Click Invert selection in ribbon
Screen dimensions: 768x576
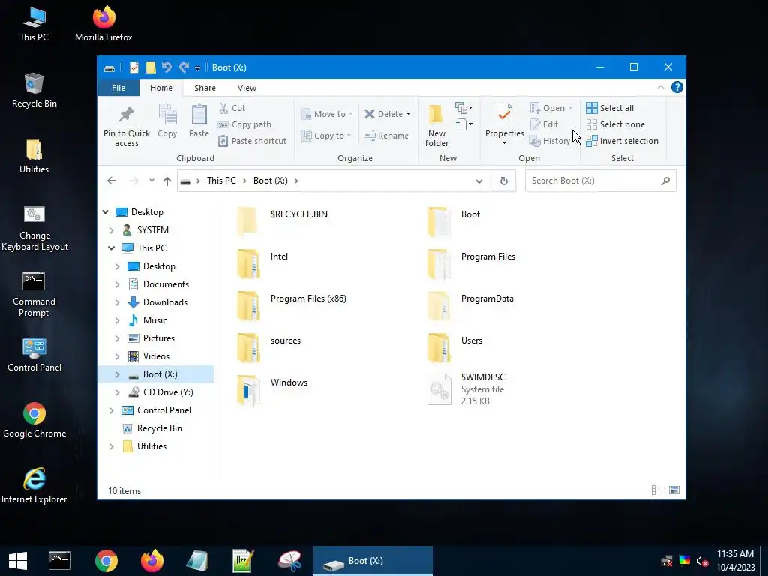(622, 141)
